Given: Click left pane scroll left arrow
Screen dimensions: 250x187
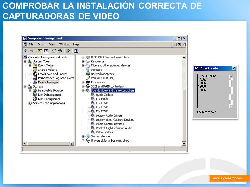Looking at the screenshot, I should click(25, 144).
